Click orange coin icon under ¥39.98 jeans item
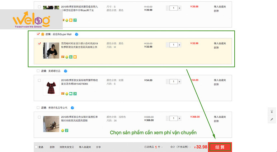The width and height of the screenshot is (277, 152). tap(71, 20)
